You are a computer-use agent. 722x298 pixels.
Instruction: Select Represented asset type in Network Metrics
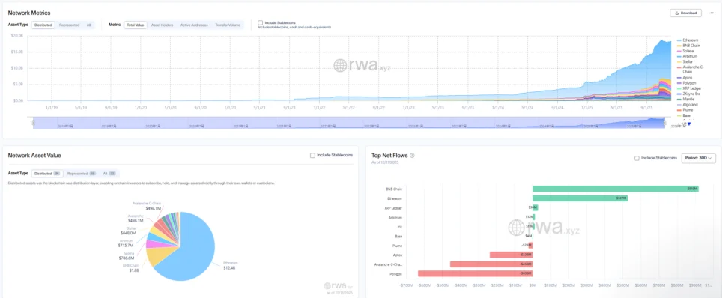pyautogui.click(x=70, y=25)
